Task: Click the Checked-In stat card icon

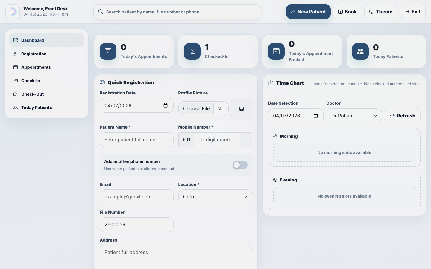Action: 192,51
